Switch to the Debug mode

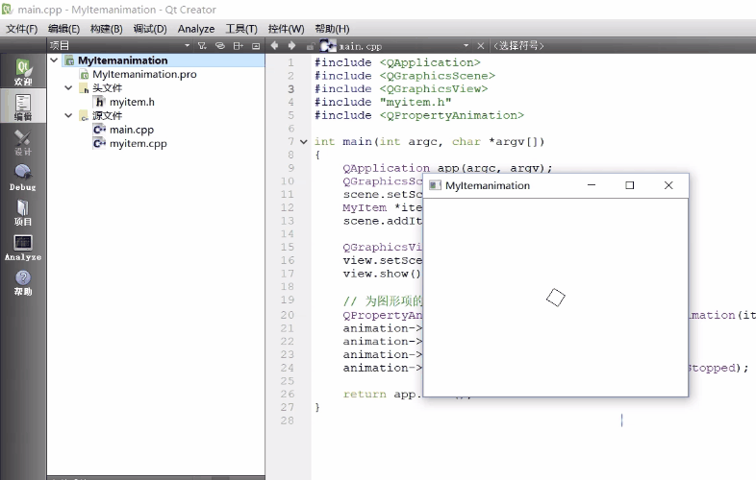pos(23,178)
